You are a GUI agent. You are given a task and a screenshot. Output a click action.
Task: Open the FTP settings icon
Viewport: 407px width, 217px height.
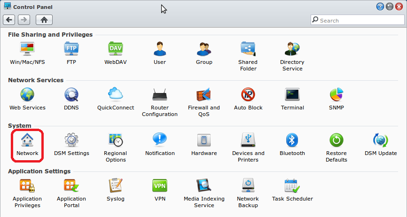point(71,49)
